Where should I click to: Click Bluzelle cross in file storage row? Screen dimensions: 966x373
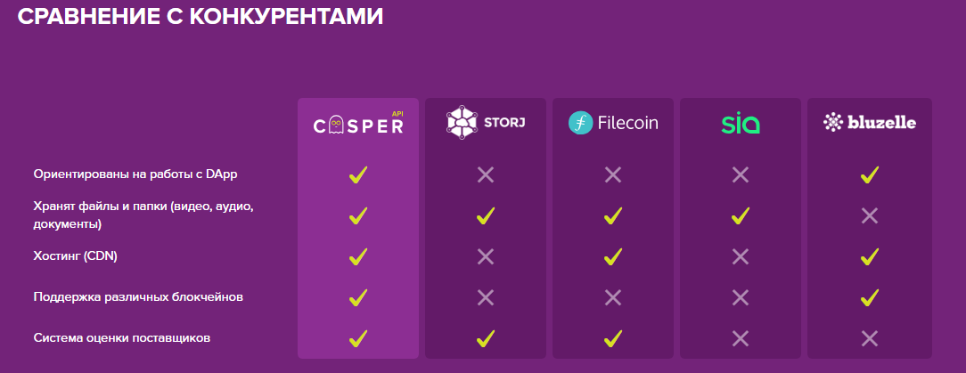pyautogui.click(x=869, y=215)
